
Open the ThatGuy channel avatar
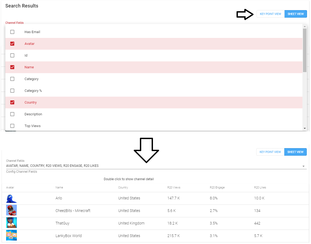click(x=11, y=223)
